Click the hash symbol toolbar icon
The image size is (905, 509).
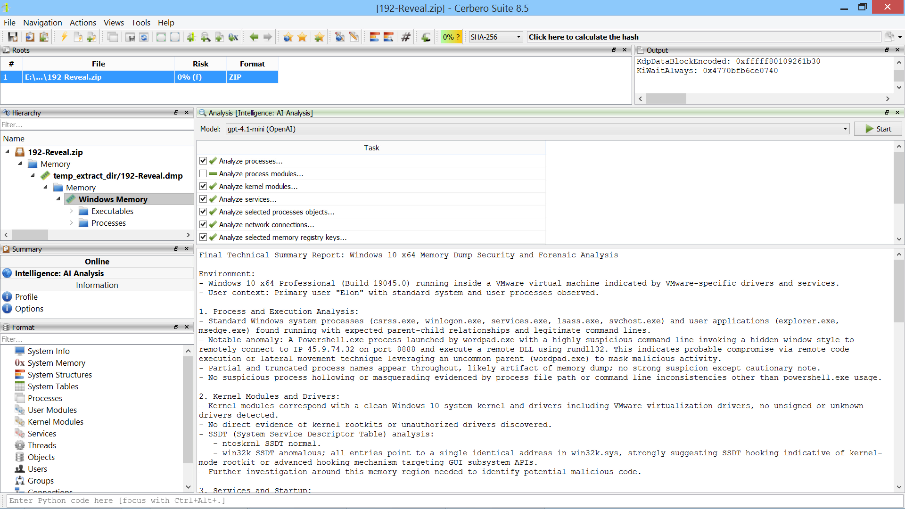[405, 37]
